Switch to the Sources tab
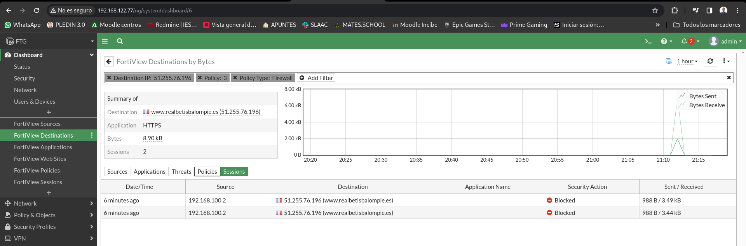 (x=117, y=172)
